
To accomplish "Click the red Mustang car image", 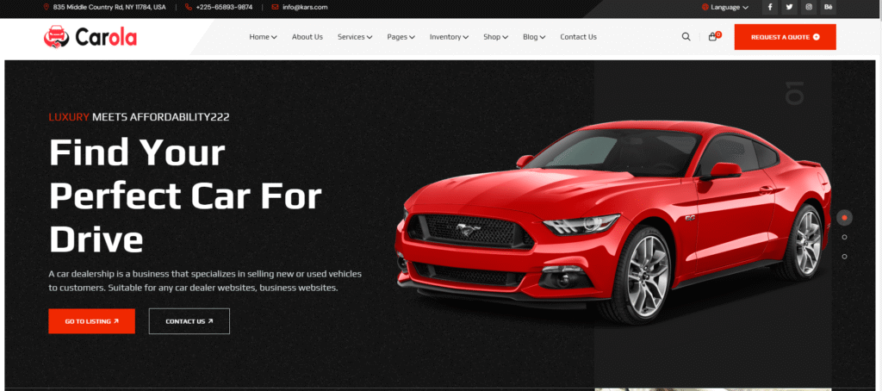I will pos(612,224).
